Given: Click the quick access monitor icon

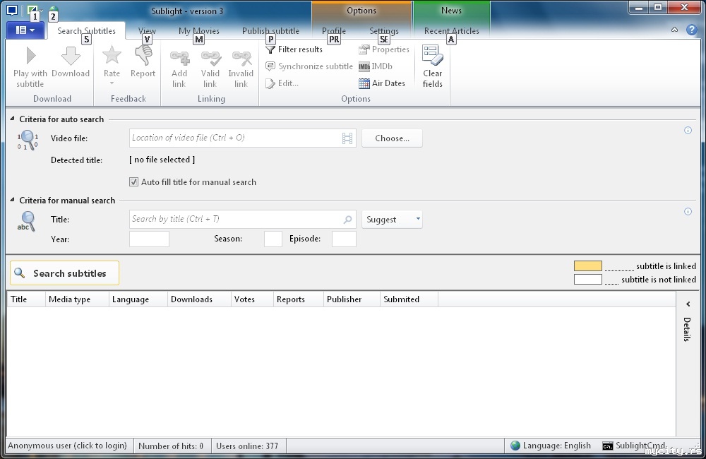Looking at the screenshot, I should point(12,10).
